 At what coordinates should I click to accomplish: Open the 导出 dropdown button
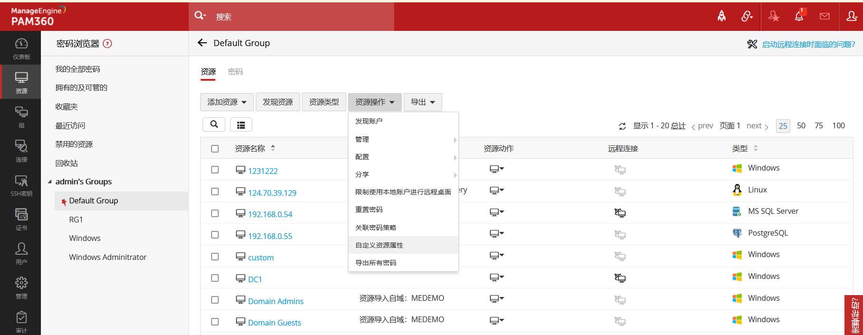click(x=423, y=102)
